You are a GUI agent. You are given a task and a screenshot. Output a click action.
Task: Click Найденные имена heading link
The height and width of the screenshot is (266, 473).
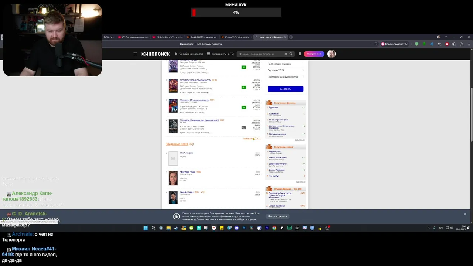pos(177,144)
